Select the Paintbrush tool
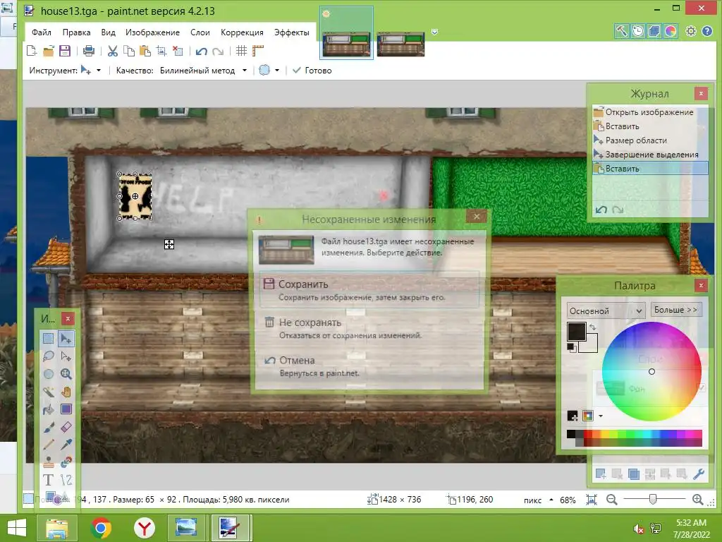The image size is (722, 542). point(49,427)
